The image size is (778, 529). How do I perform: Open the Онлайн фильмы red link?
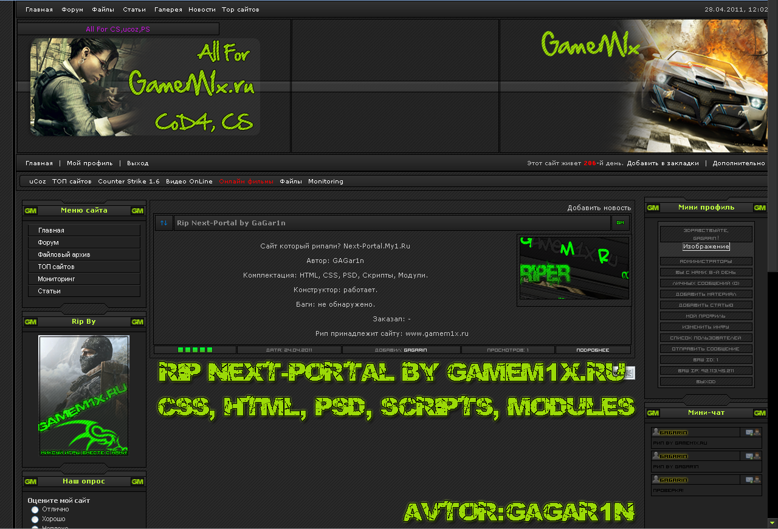click(246, 182)
